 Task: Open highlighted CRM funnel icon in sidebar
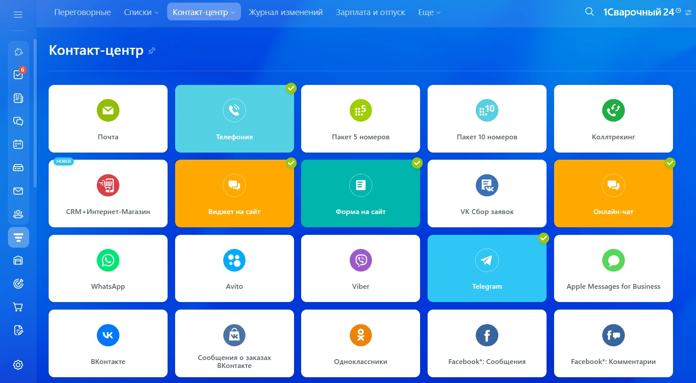[x=18, y=237]
